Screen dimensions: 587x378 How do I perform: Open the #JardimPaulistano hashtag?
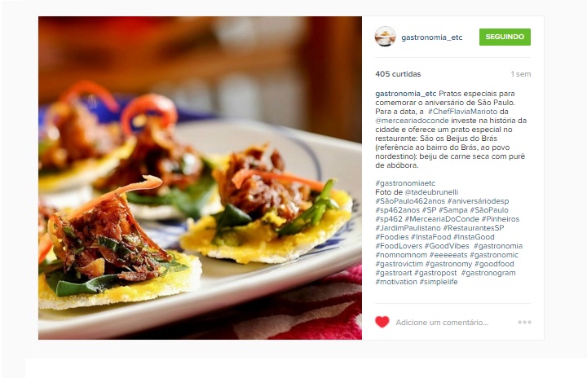(408, 228)
